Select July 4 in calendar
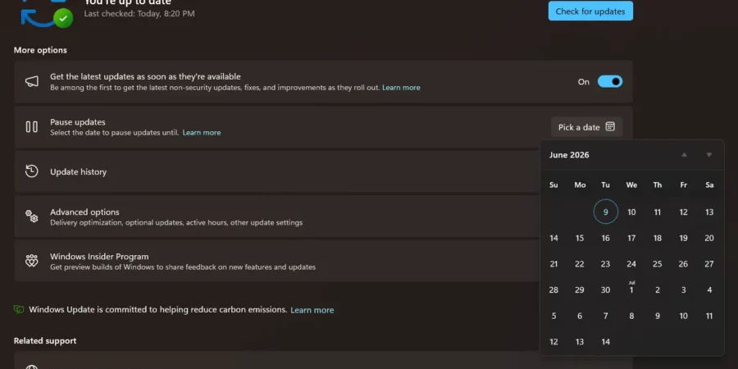The image size is (738, 369). (709, 290)
